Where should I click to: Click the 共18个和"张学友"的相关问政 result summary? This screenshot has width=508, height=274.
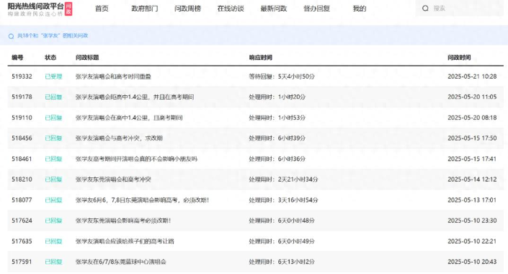(x=53, y=35)
